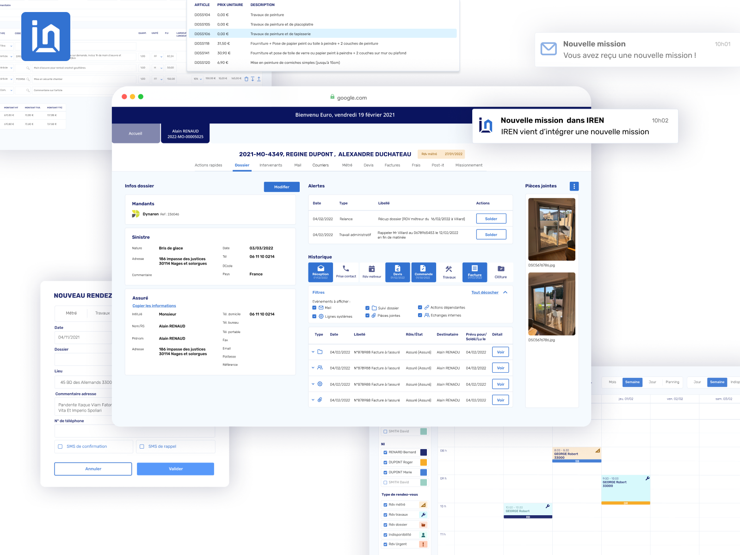
Task: Enable SMS de rappel checkbox
Action: (x=142, y=446)
